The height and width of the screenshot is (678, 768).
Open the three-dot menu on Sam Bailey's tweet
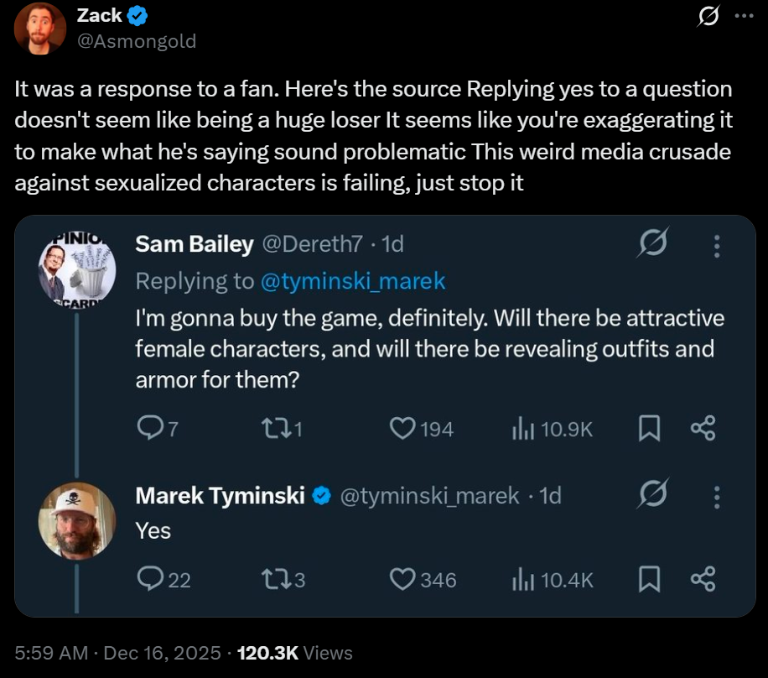(x=716, y=245)
